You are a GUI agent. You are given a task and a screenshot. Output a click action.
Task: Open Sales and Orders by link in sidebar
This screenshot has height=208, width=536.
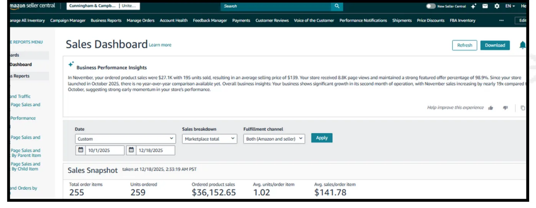(x=23, y=188)
